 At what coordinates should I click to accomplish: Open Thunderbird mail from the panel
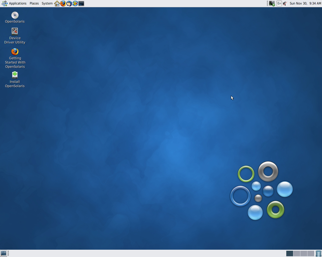point(69,4)
